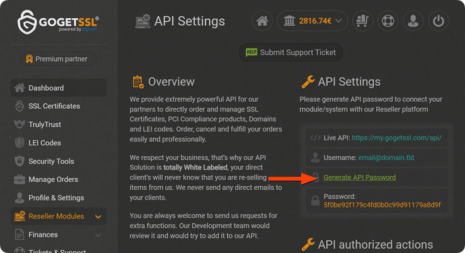Open LEI Codes menu item

(45, 143)
